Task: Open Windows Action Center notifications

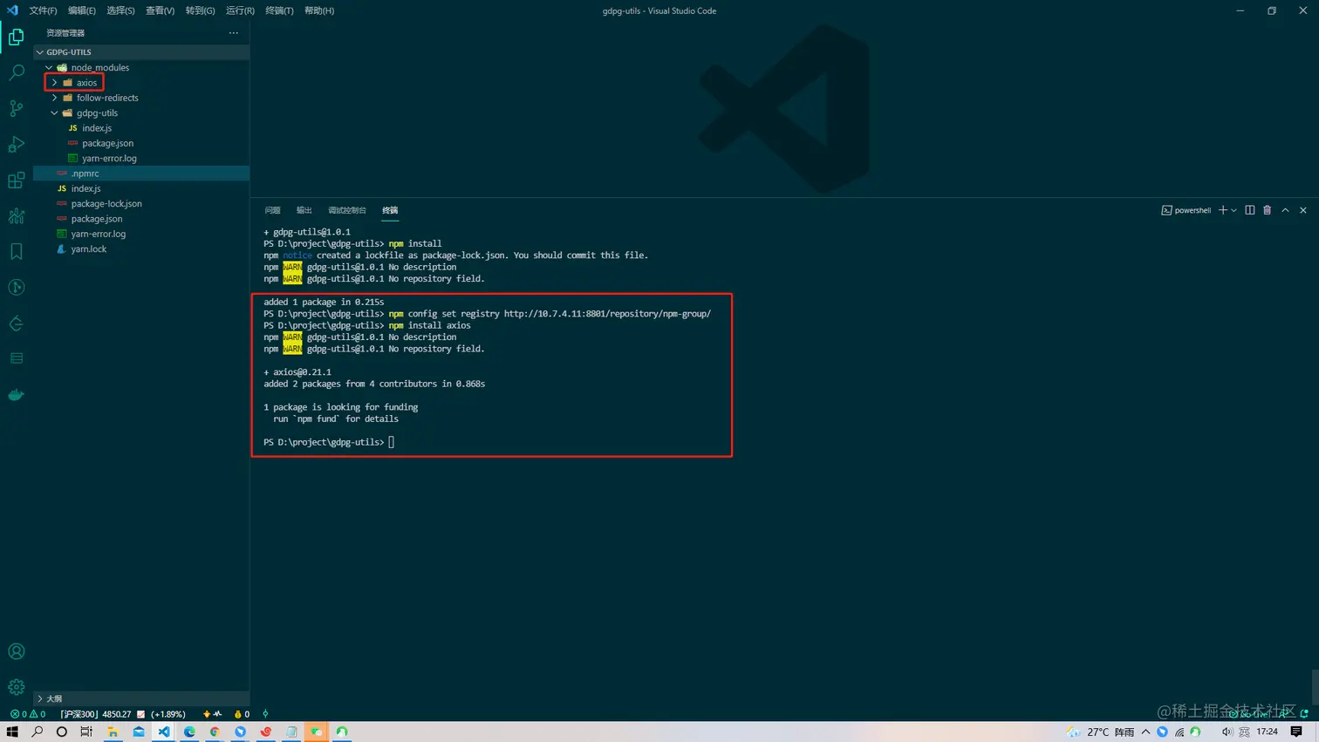Action: click(1296, 732)
